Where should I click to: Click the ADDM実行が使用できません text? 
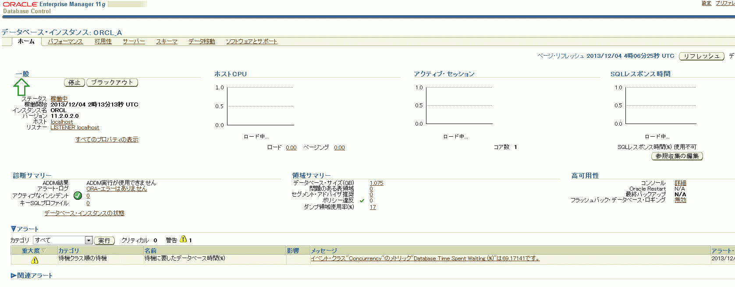[121, 183]
